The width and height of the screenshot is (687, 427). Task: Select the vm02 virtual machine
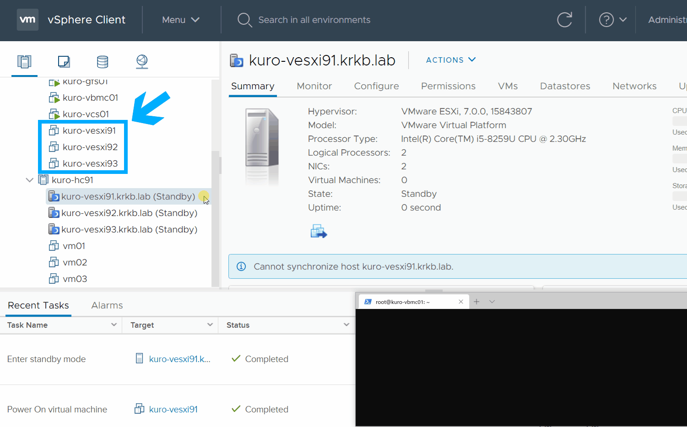point(75,262)
